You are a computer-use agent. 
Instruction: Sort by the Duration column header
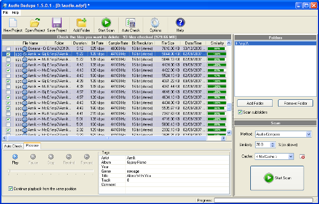[80, 43]
